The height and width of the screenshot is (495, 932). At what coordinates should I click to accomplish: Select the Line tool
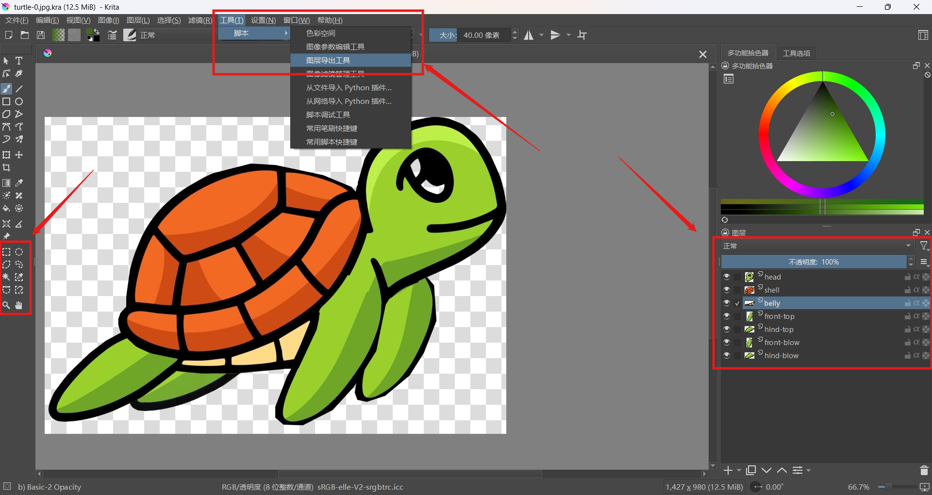coord(19,89)
